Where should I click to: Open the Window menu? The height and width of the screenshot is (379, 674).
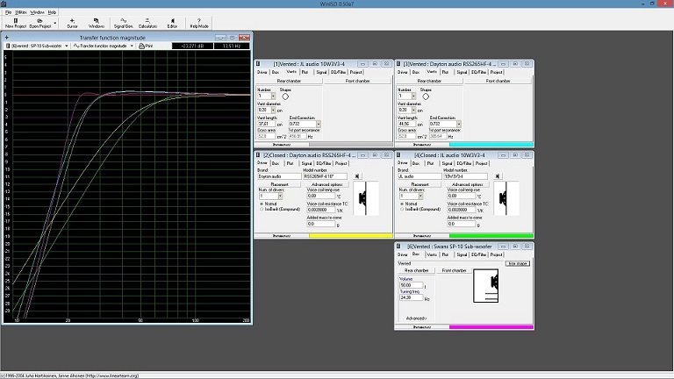tap(37, 12)
